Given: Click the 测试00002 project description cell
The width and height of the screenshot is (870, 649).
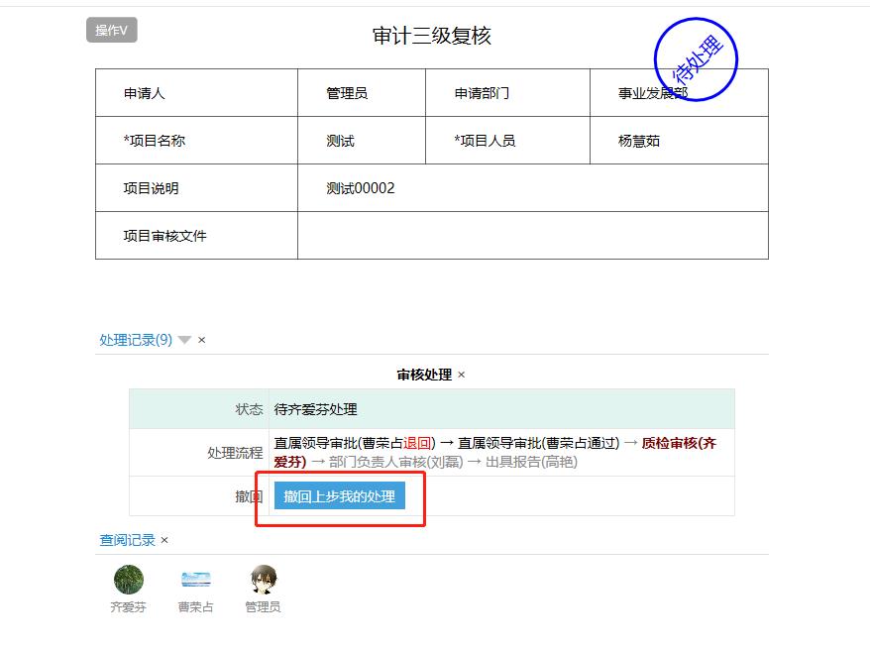Looking at the screenshot, I should (533, 188).
